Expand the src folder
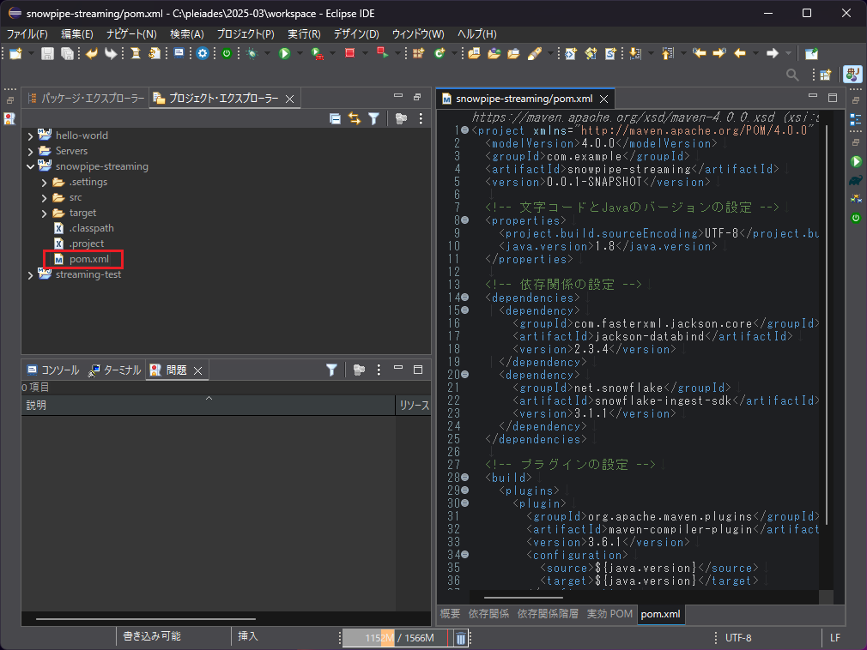This screenshot has width=867, height=650. [x=45, y=198]
